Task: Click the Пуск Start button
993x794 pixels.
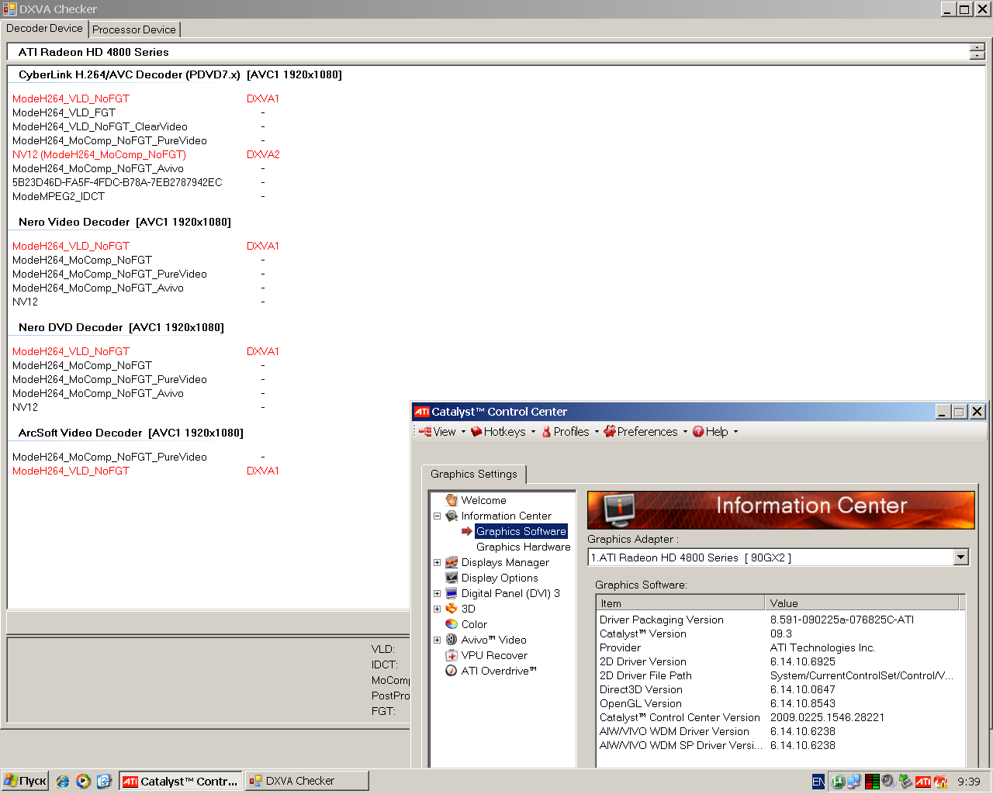Action: [x=26, y=781]
